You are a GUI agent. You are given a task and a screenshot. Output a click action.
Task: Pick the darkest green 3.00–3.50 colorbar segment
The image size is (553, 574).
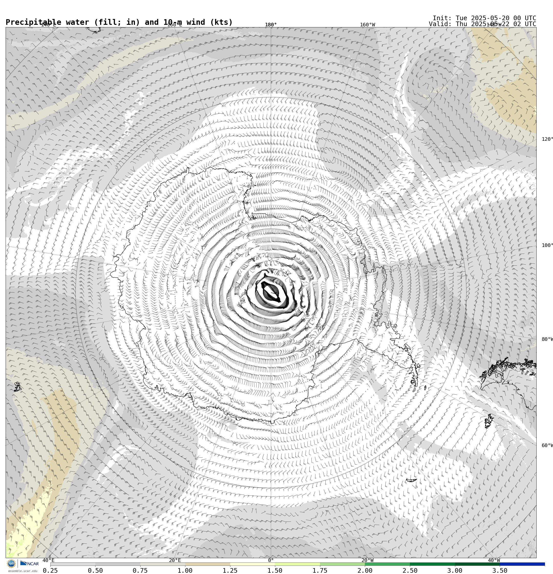pos(477,564)
